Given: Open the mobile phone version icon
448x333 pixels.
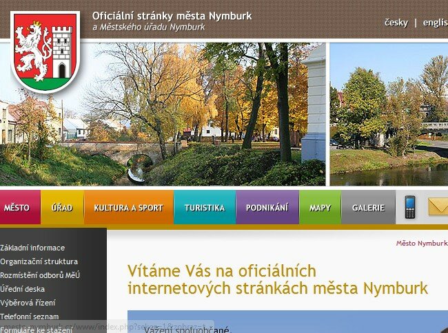Looking at the screenshot, I should (x=410, y=207).
